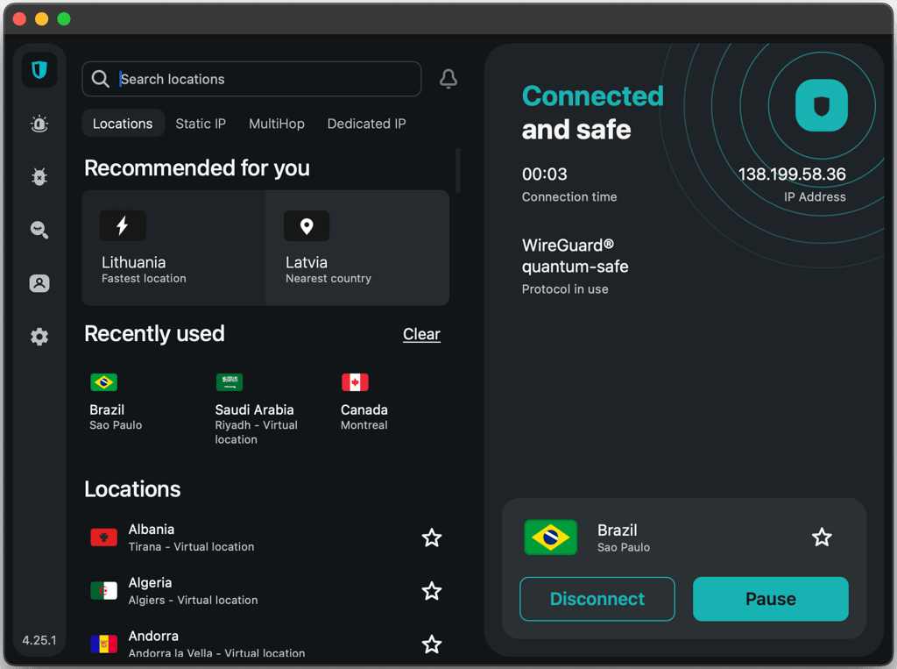897x669 pixels.
Task: Click the magnifier icon in search field
Action: click(100, 79)
